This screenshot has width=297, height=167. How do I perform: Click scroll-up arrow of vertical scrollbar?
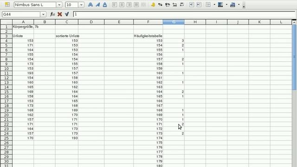[294, 22]
